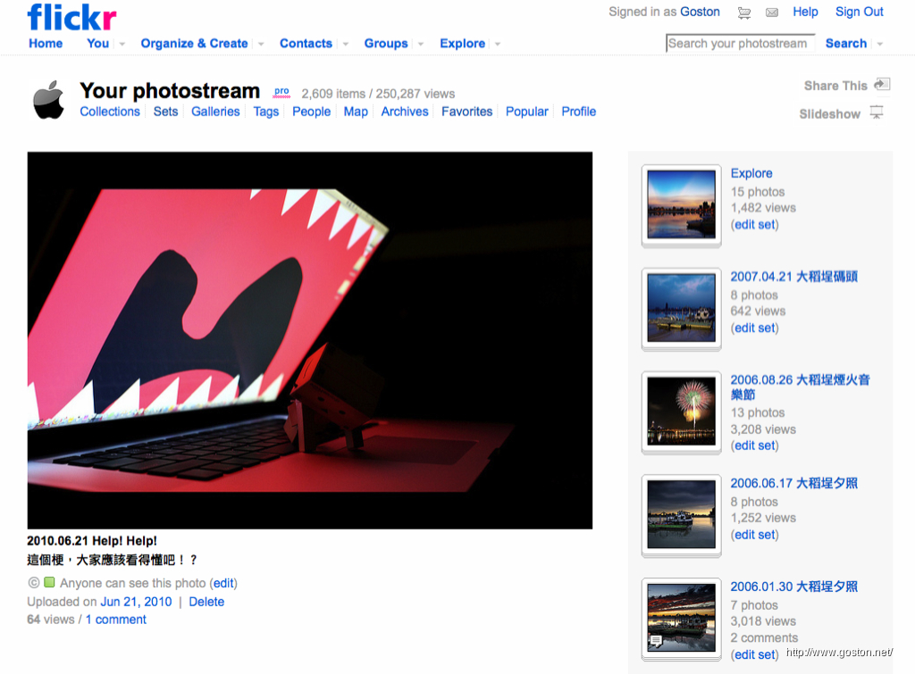The height and width of the screenshot is (674, 915).
Task: Click the copyright symbol below photo
Action: coord(33,582)
